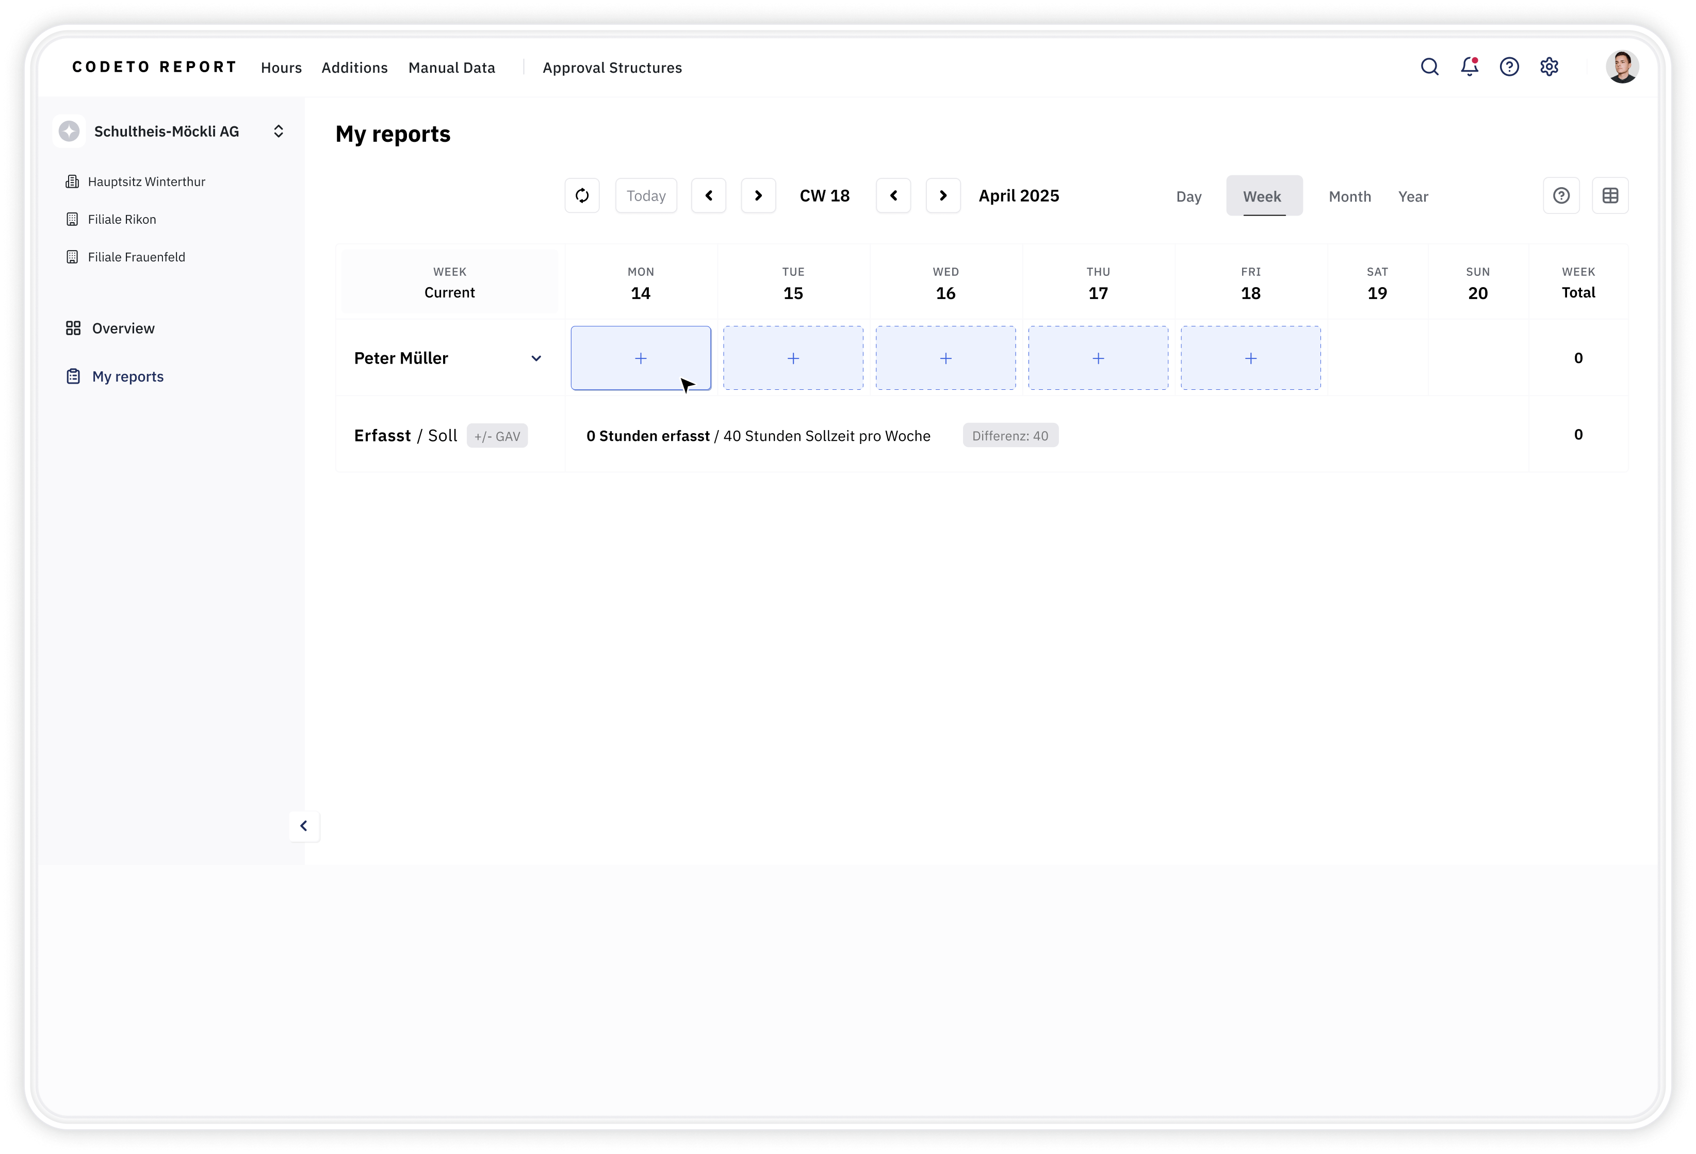This screenshot has height=1154, width=1696.
Task: Go to the previous month
Action: click(x=893, y=195)
